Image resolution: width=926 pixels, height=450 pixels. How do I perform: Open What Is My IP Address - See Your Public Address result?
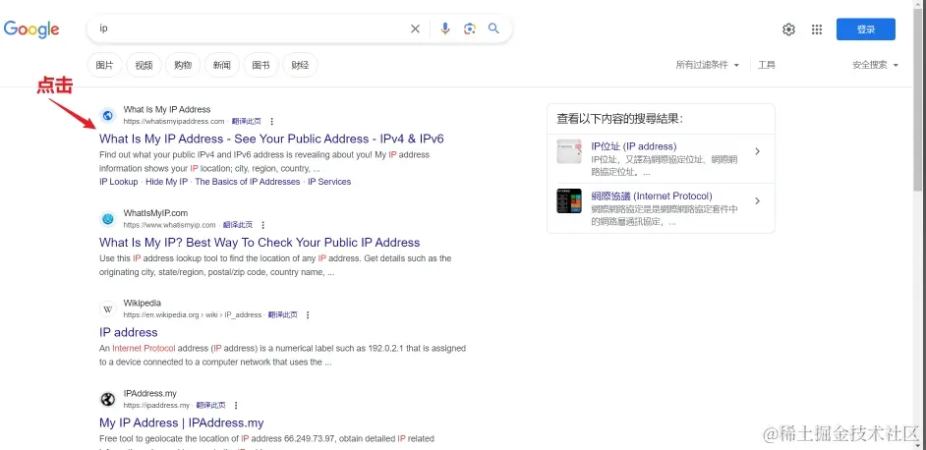coord(271,139)
